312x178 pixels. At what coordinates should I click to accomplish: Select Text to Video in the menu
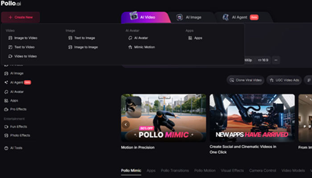click(21, 47)
